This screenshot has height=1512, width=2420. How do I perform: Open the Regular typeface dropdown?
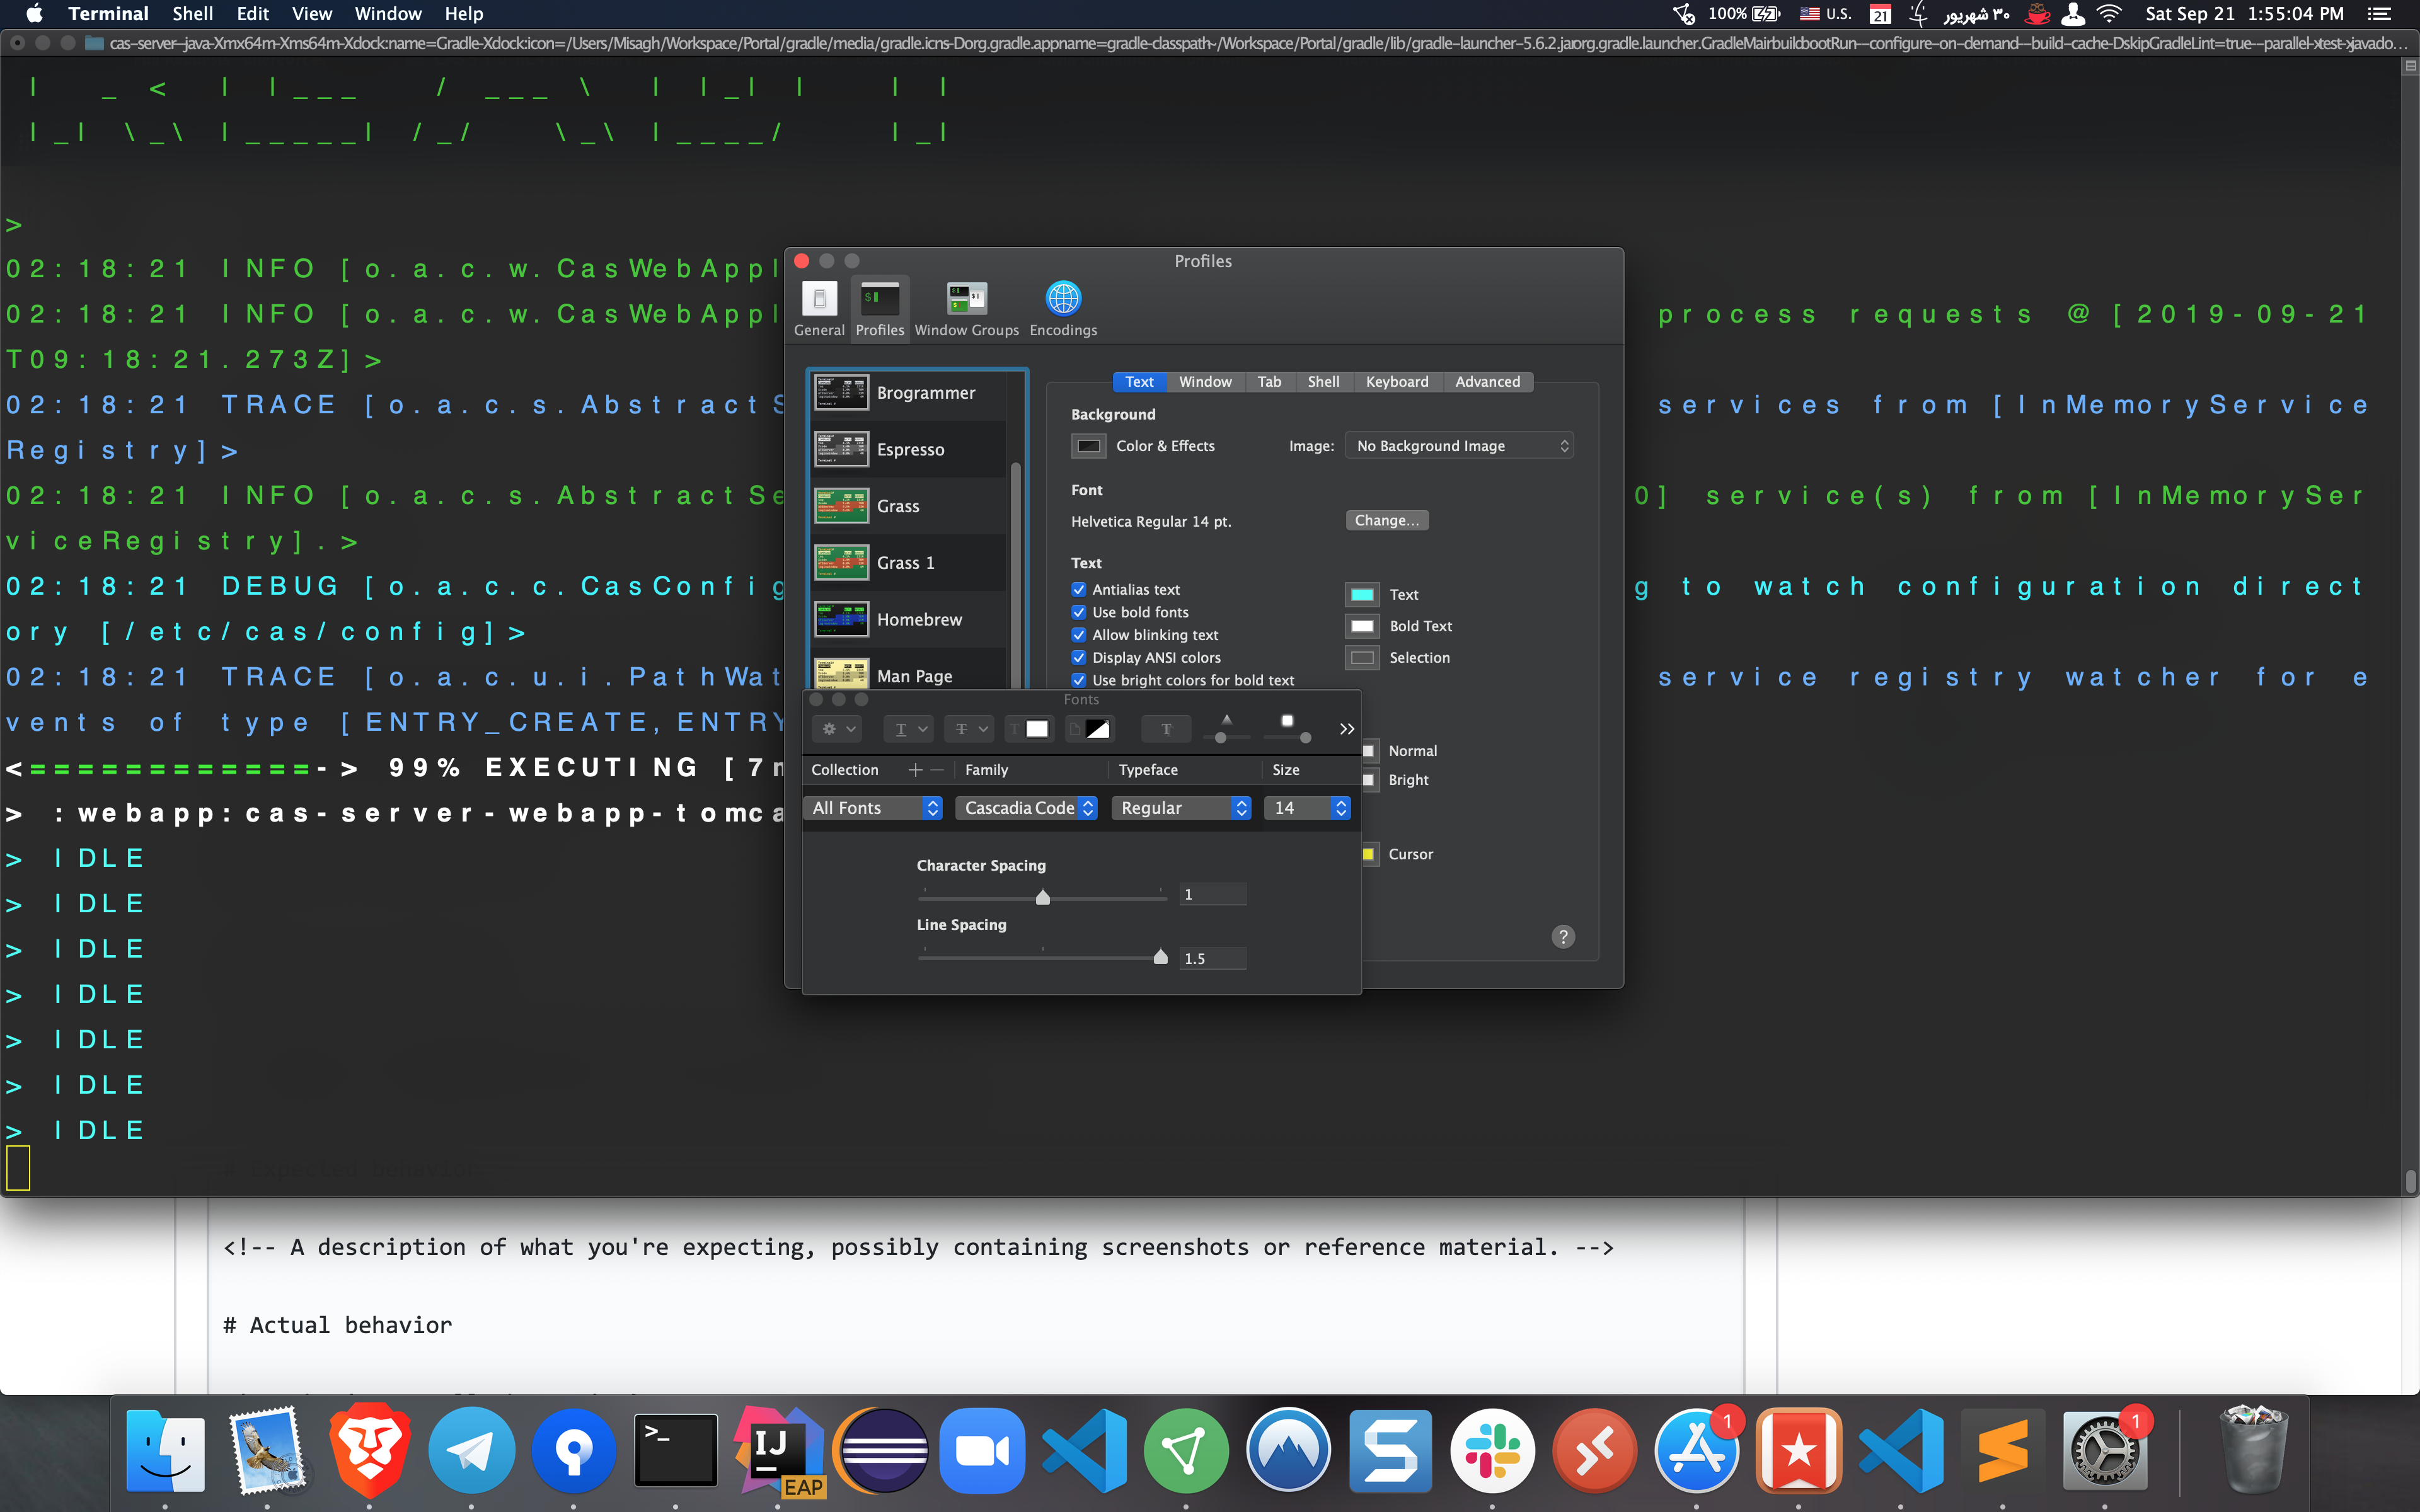pyautogui.click(x=1181, y=807)
